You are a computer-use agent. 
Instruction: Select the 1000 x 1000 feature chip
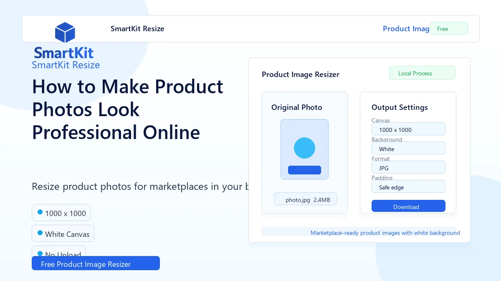pyautogui.click(x=61, y=213)
